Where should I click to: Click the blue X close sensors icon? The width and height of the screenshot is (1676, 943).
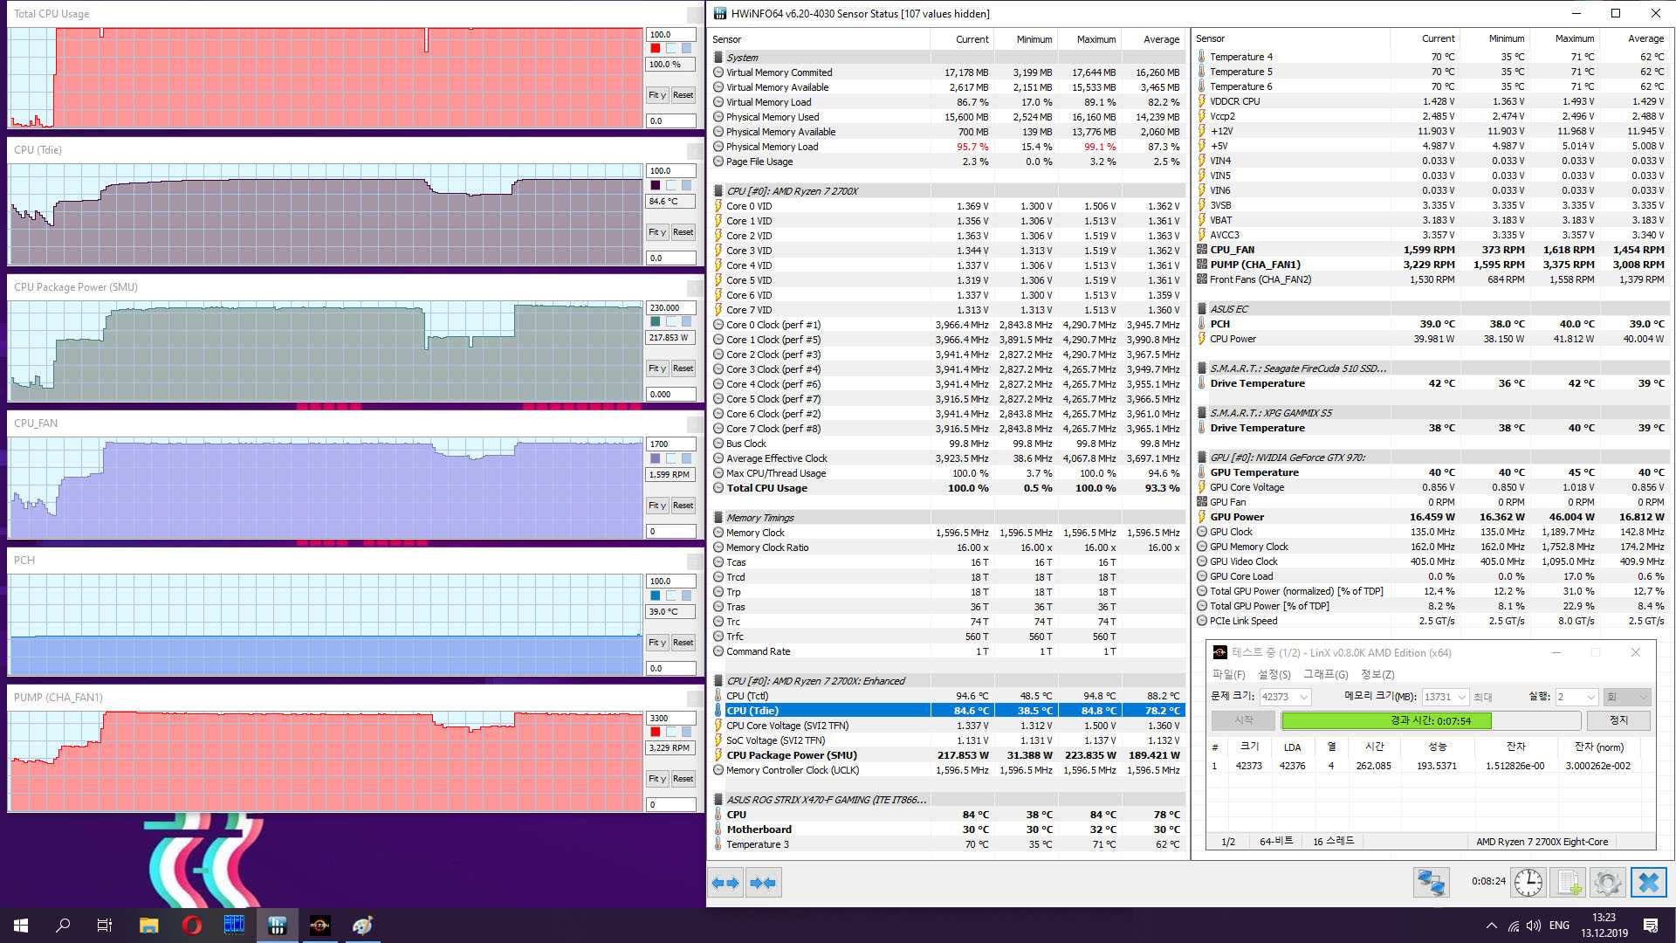(1648, 883)
